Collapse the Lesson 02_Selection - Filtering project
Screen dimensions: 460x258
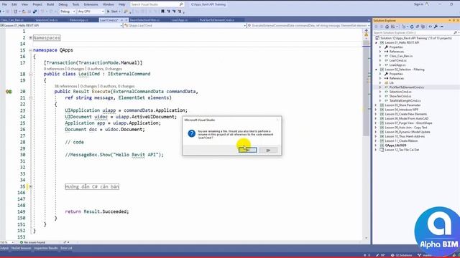(377, 70)
